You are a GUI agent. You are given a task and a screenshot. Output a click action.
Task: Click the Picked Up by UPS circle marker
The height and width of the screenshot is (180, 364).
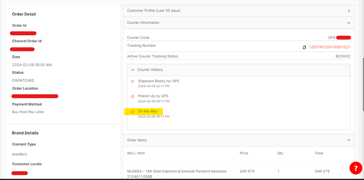pos(132,96)
